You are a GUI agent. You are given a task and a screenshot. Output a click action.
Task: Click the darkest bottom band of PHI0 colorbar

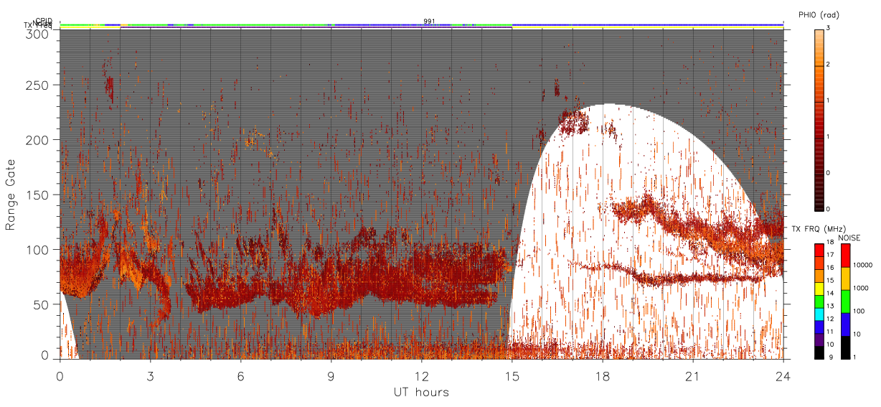tap(819, 207)
